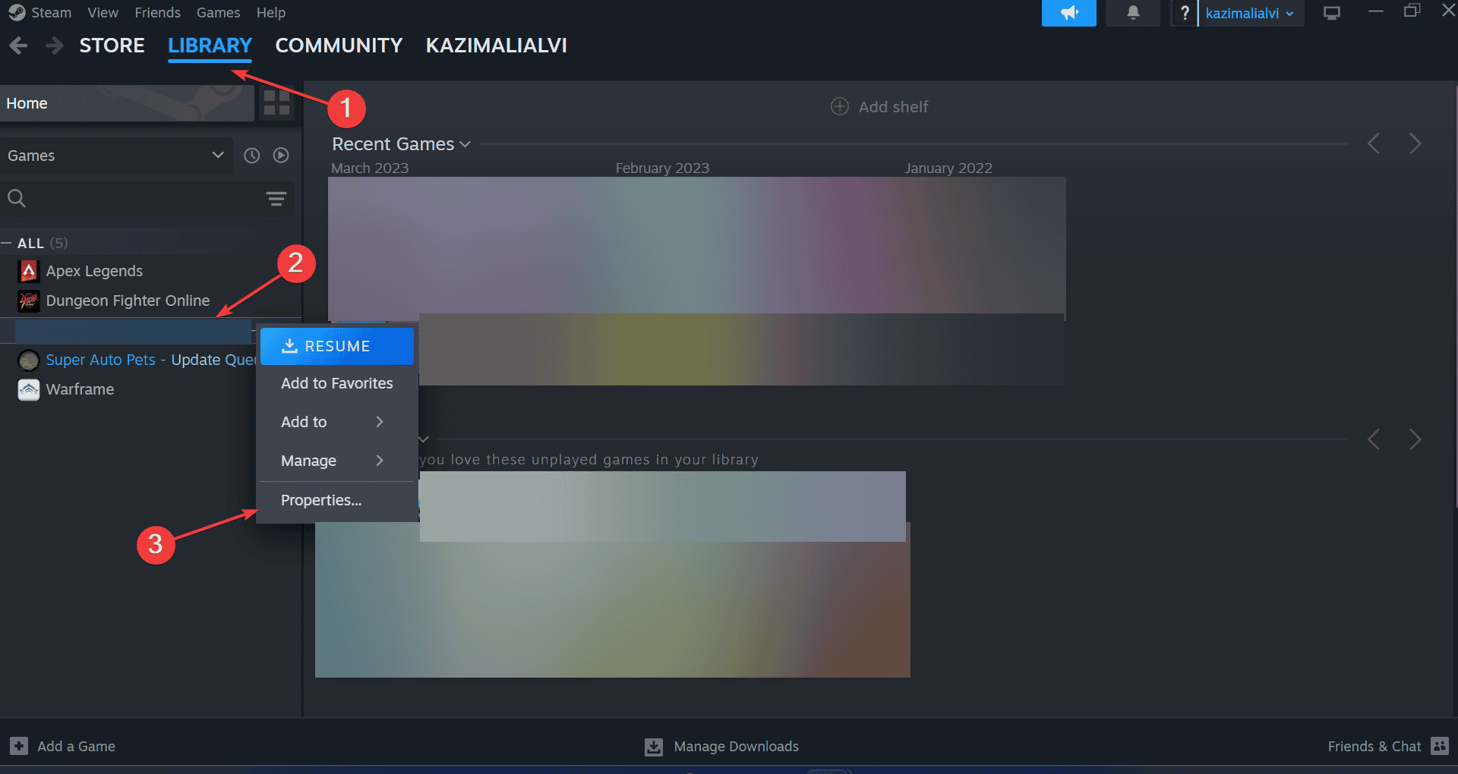1458x774 pixels.
Task: Open the kazimalialvi account dropdown
Action: [x=1250, y=13]
